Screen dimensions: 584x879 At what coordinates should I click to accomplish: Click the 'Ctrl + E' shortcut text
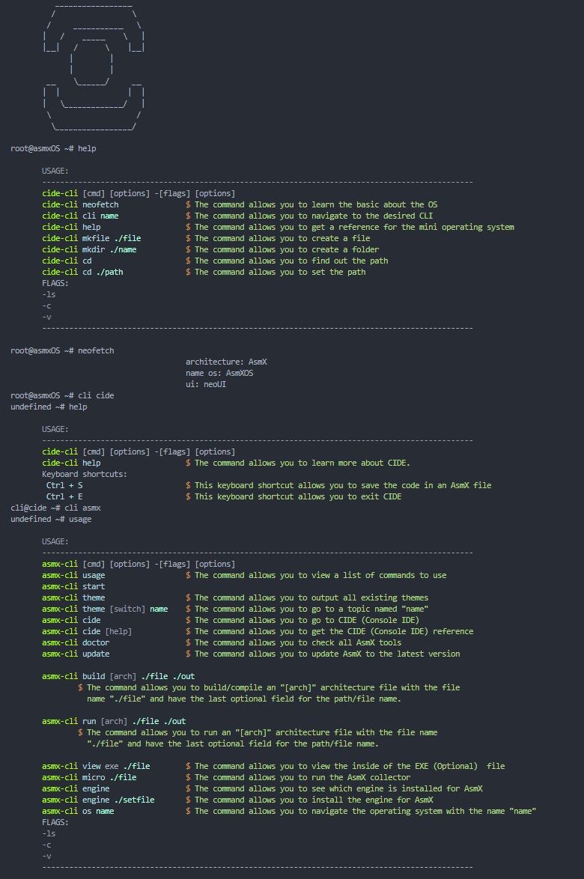click(x=64, y=496)
